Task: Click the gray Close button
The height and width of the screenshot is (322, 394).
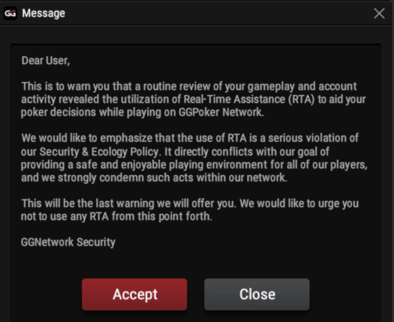Action: 257,294
